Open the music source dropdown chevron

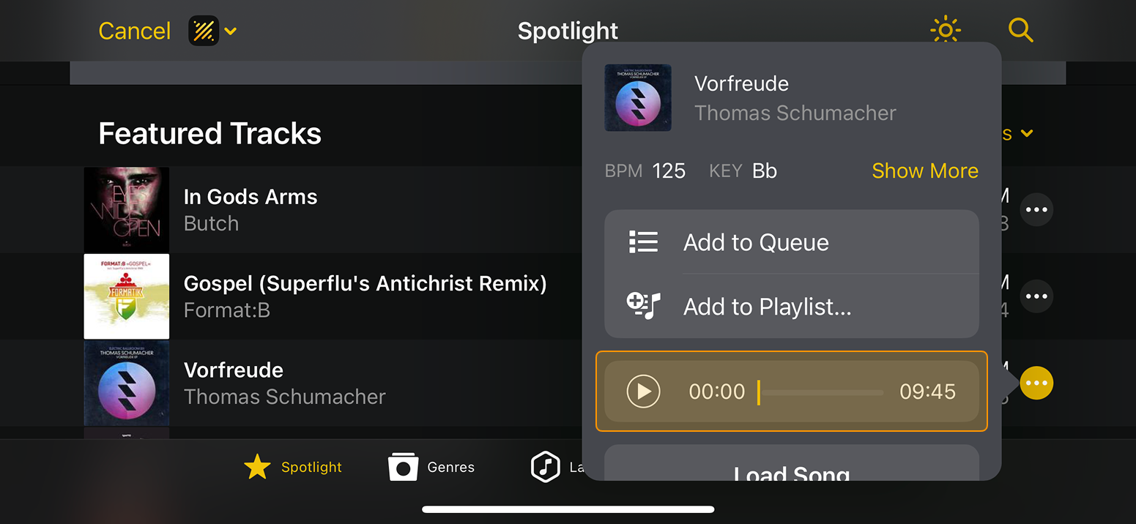[231, 31]
